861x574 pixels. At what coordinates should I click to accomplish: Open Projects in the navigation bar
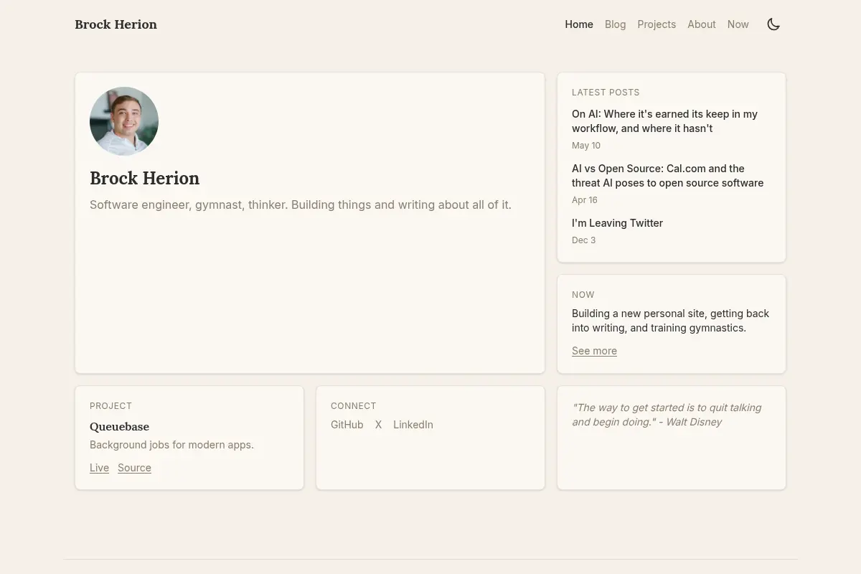coord(657,24)
